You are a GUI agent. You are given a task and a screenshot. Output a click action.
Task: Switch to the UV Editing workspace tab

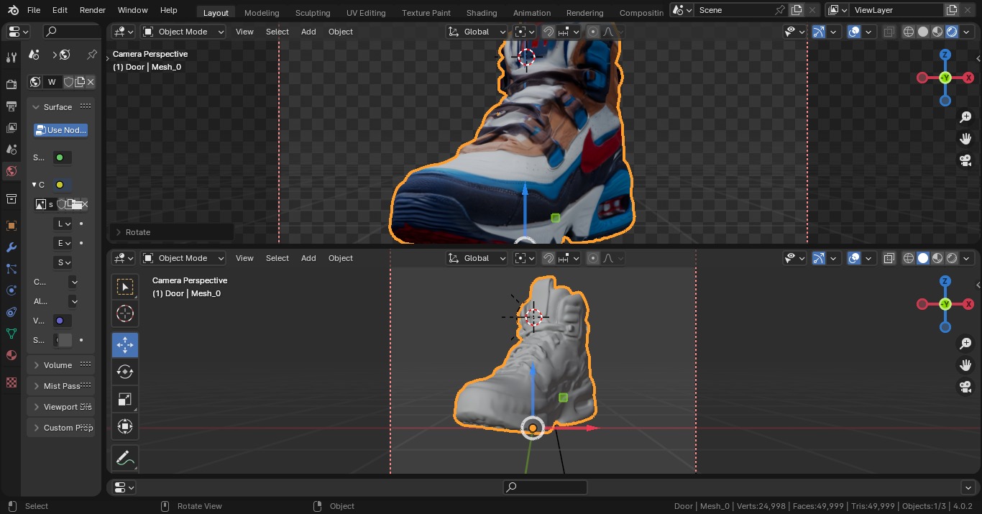pyautogui.click(x=366, y=13)
